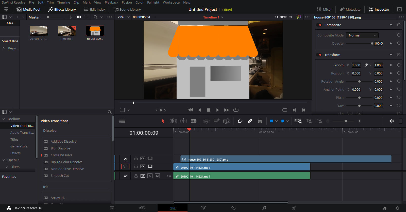Disable the Transform section toggle
This screenshot has height=212, width=406.
319,55
